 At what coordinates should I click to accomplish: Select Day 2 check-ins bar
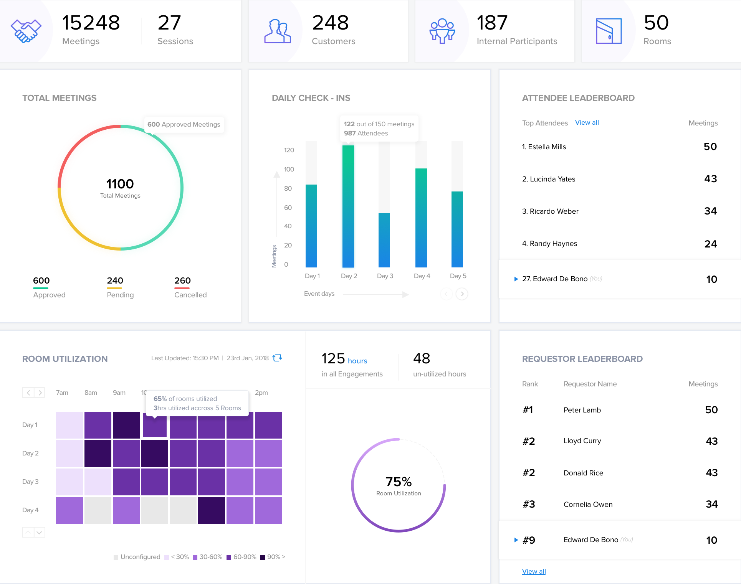[x=348, y=206]
